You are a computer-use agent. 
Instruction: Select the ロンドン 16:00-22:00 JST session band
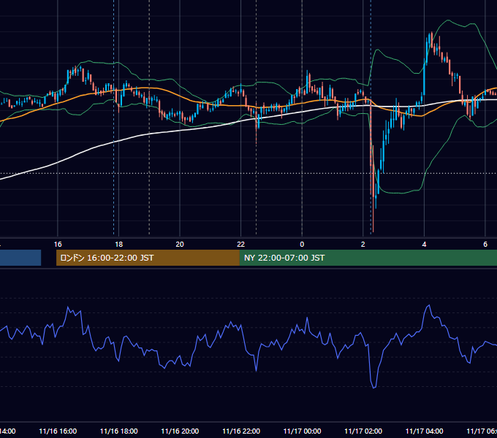(x=148, y=258)
